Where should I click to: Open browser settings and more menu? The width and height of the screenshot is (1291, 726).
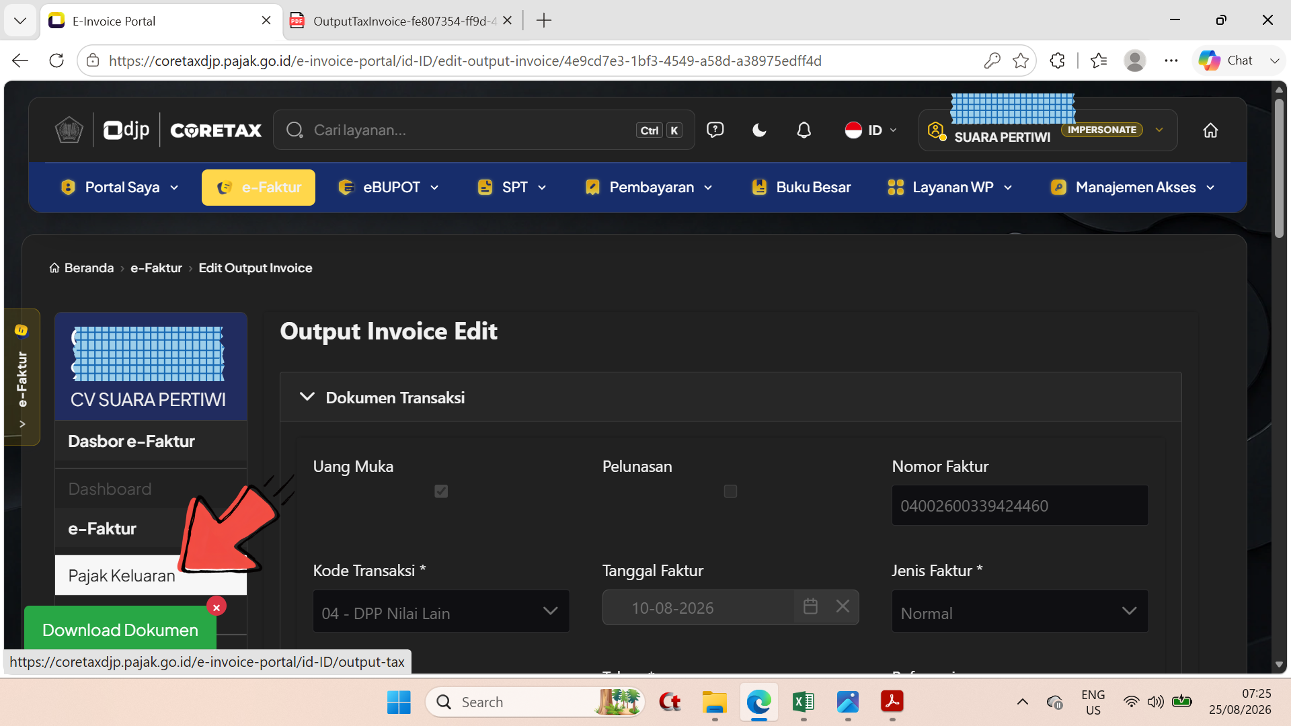pos(1171,61)
